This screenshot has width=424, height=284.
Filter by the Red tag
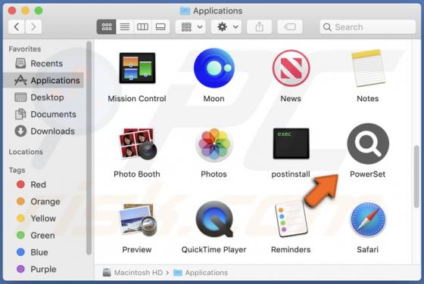tap(43, 184)
